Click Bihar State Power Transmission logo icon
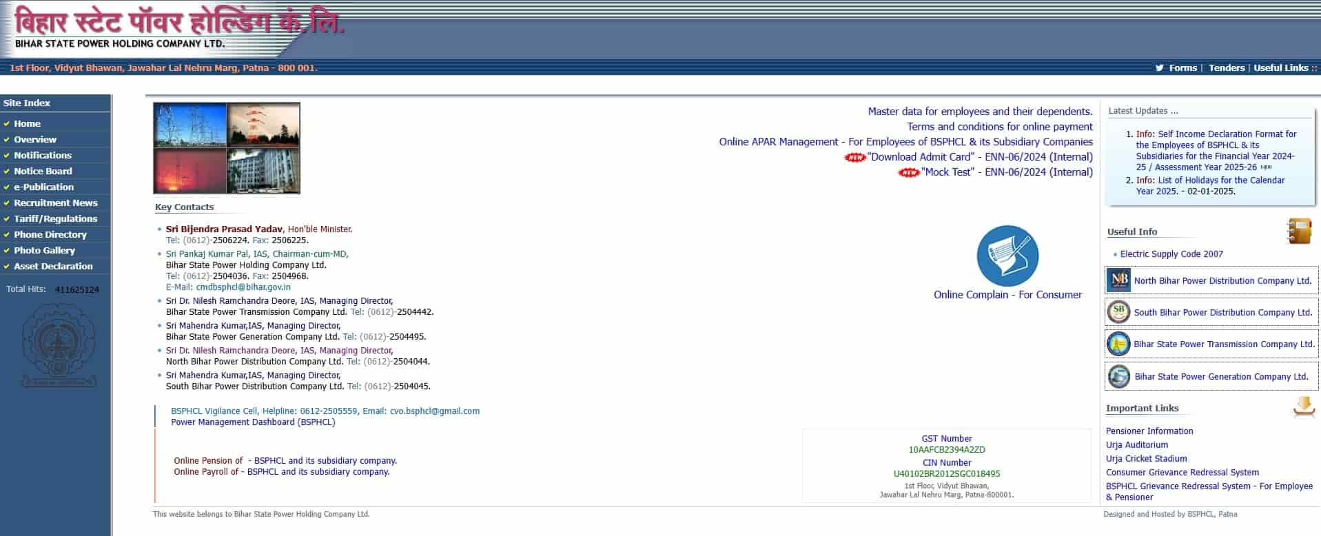Viewport: 1321px width, 536px height. 1118,344
